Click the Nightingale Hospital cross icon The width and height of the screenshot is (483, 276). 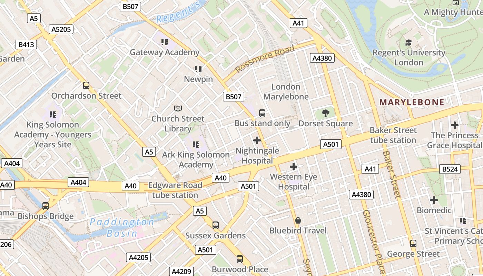pyautogui.click(x=257, y=140)
